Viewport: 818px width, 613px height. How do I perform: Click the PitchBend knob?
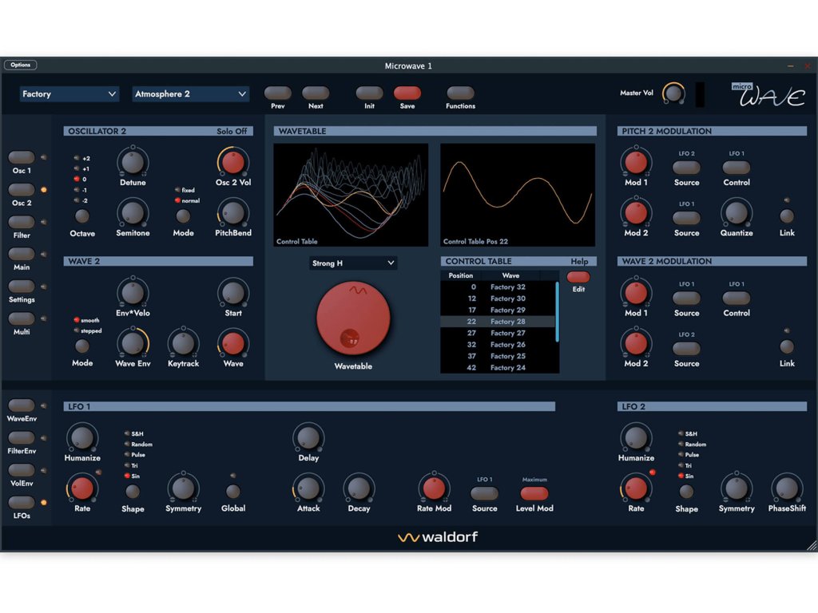click(x=232, y=212)
